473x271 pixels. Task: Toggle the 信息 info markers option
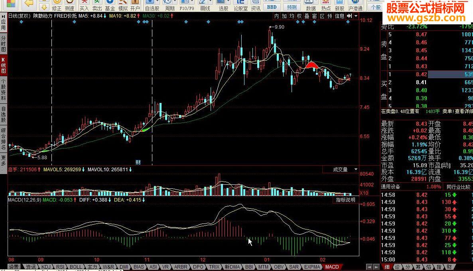click(340, 16)
